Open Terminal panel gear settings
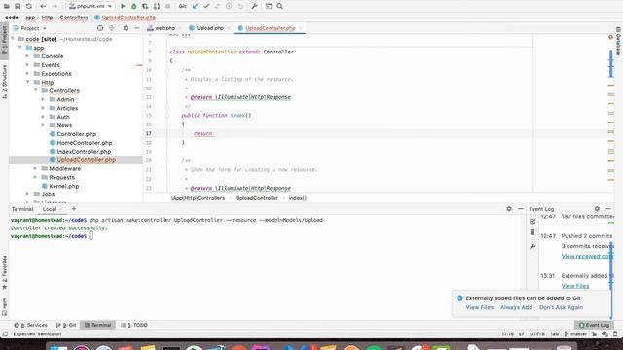Image resolution: width=623 pixels, height=350 pixels. [x=509, y=209]
